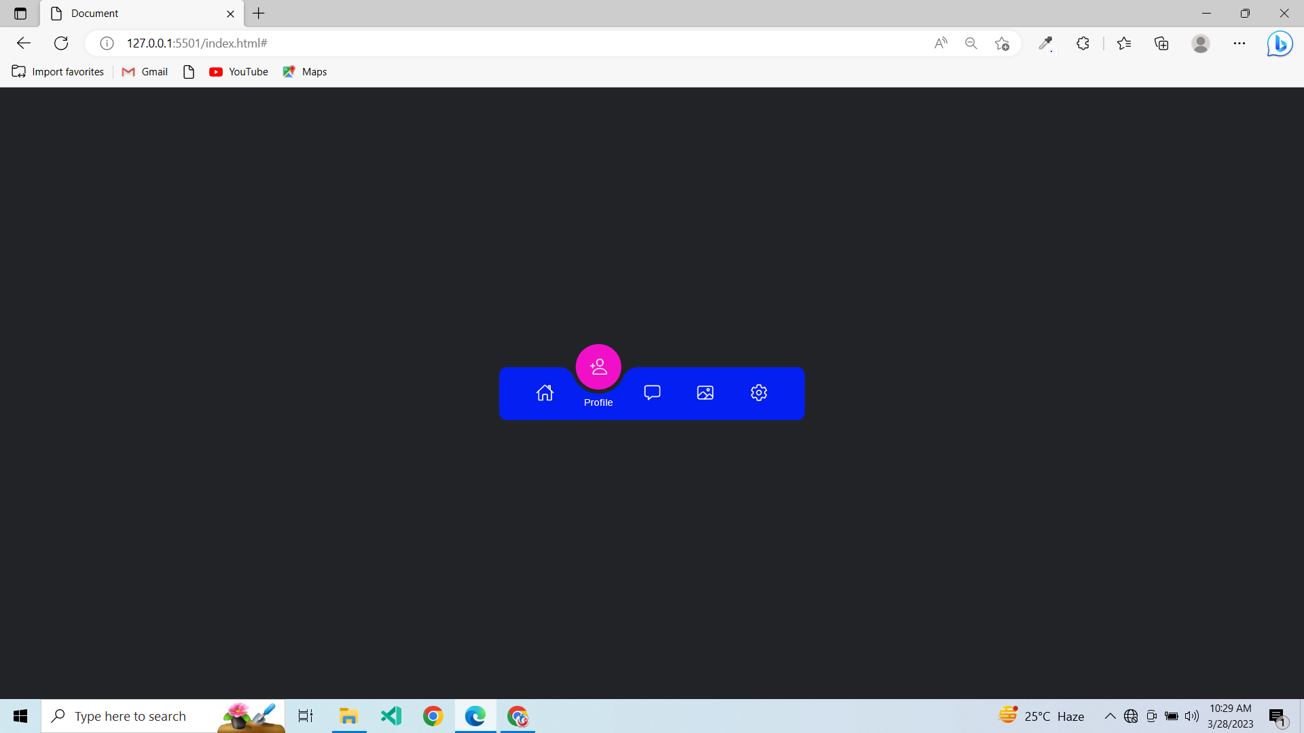Image resolution: width=1304 pixels, height=733 pixels.
Task: Select the Home icon in the navbar
Action: 545,392
